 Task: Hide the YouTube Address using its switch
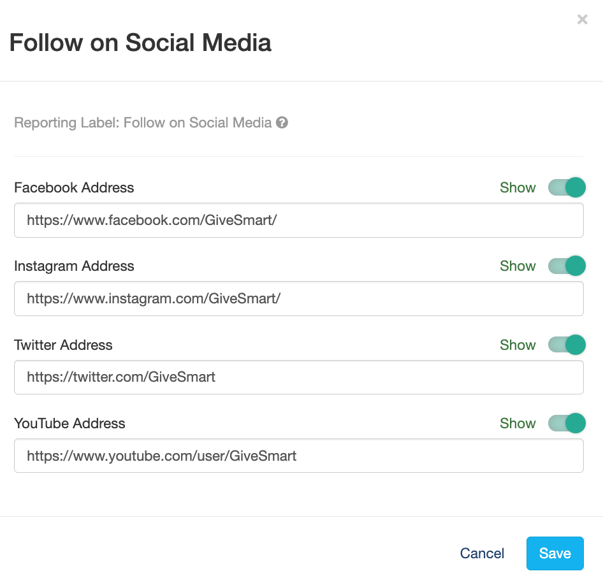point(566,423)
